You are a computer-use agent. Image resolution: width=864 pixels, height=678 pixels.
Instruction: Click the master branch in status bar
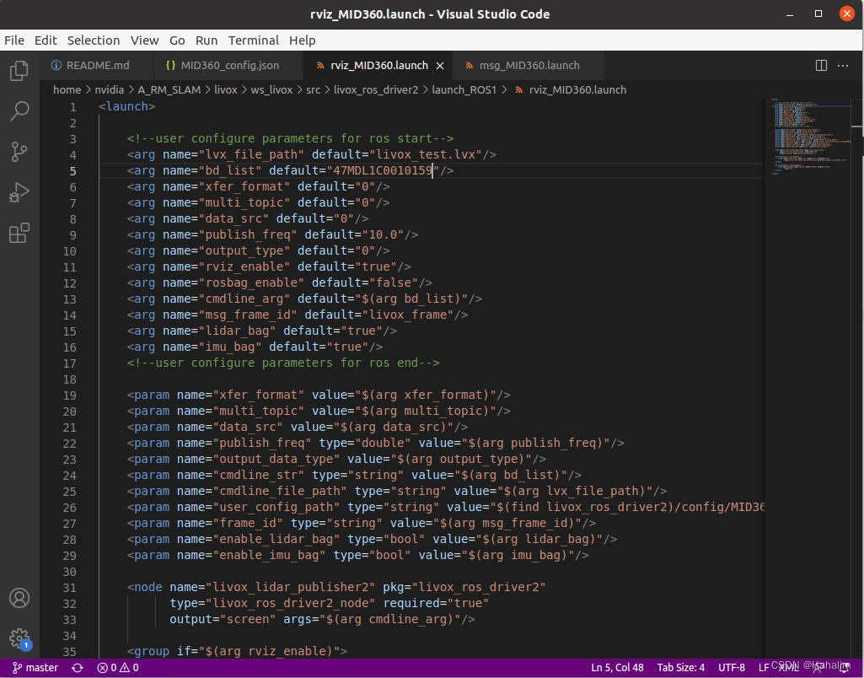(35, 668)
